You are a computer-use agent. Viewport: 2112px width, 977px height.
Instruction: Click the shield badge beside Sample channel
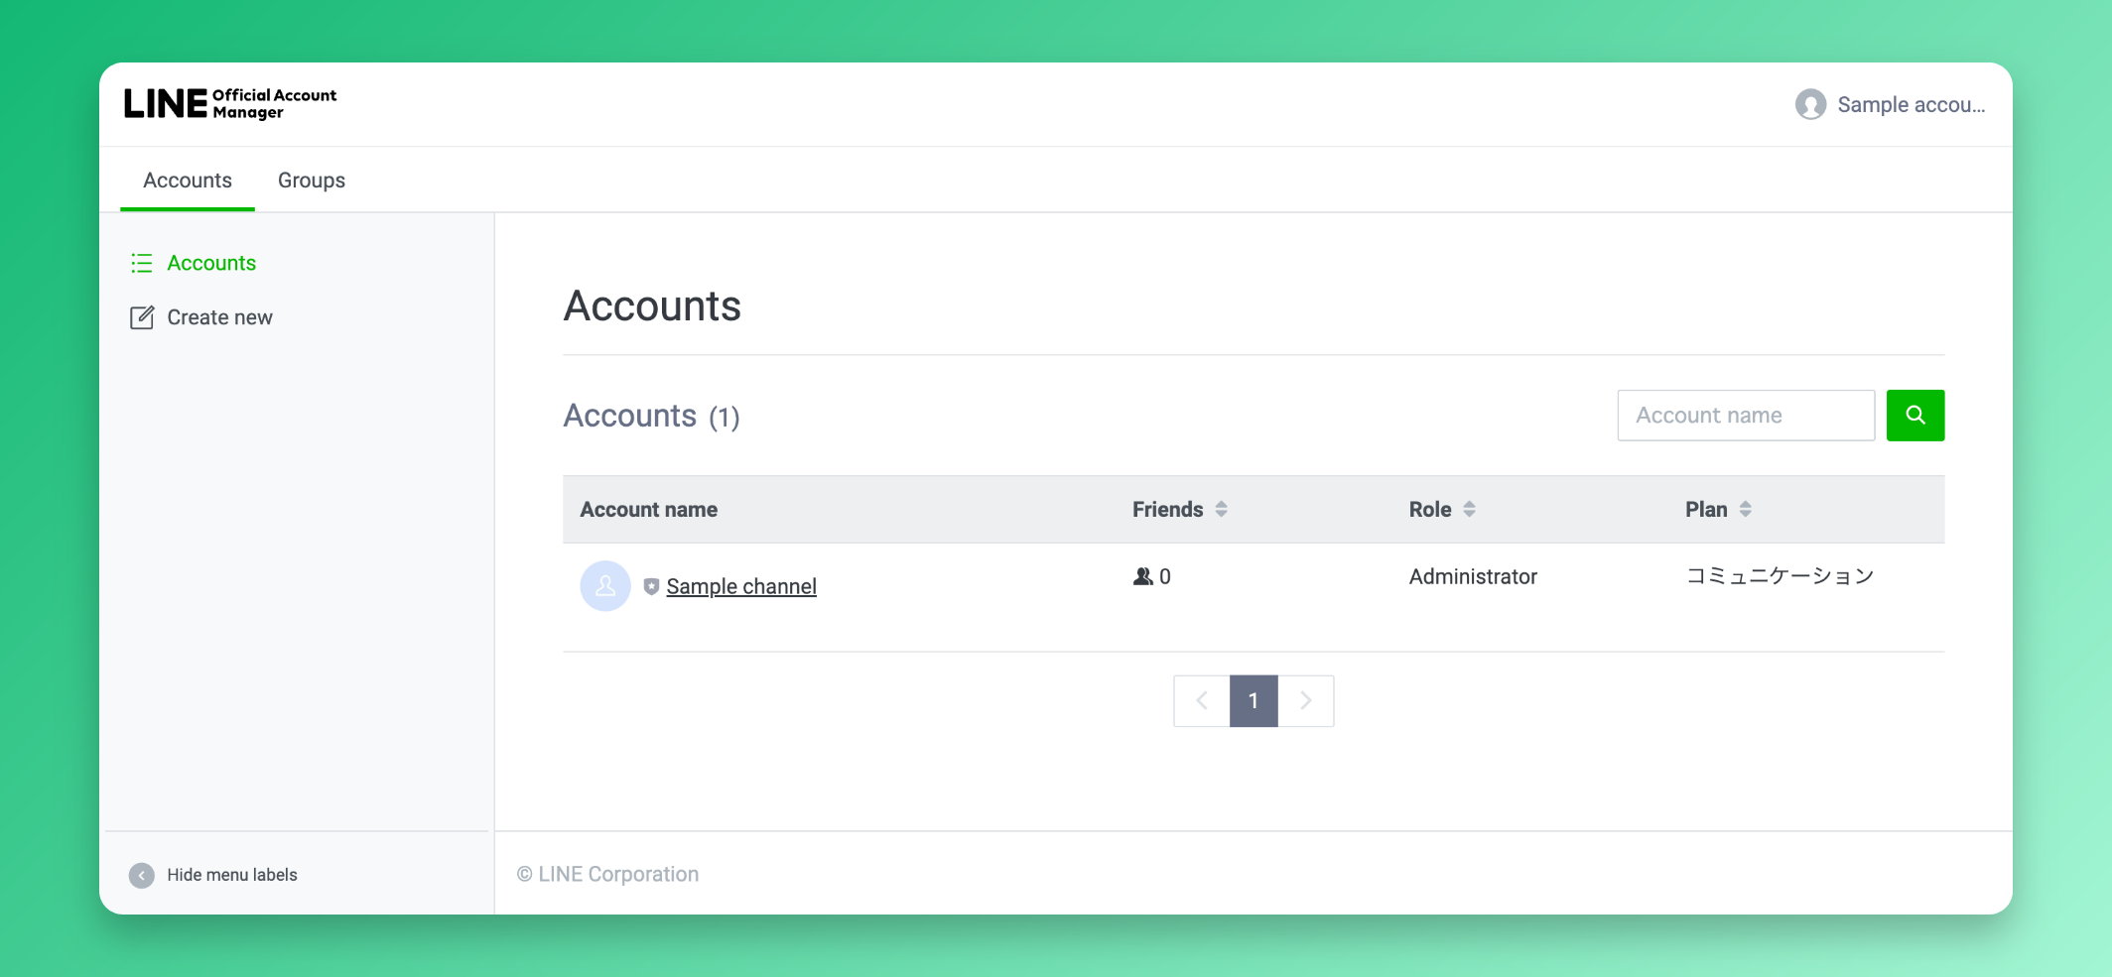(651, 587)
